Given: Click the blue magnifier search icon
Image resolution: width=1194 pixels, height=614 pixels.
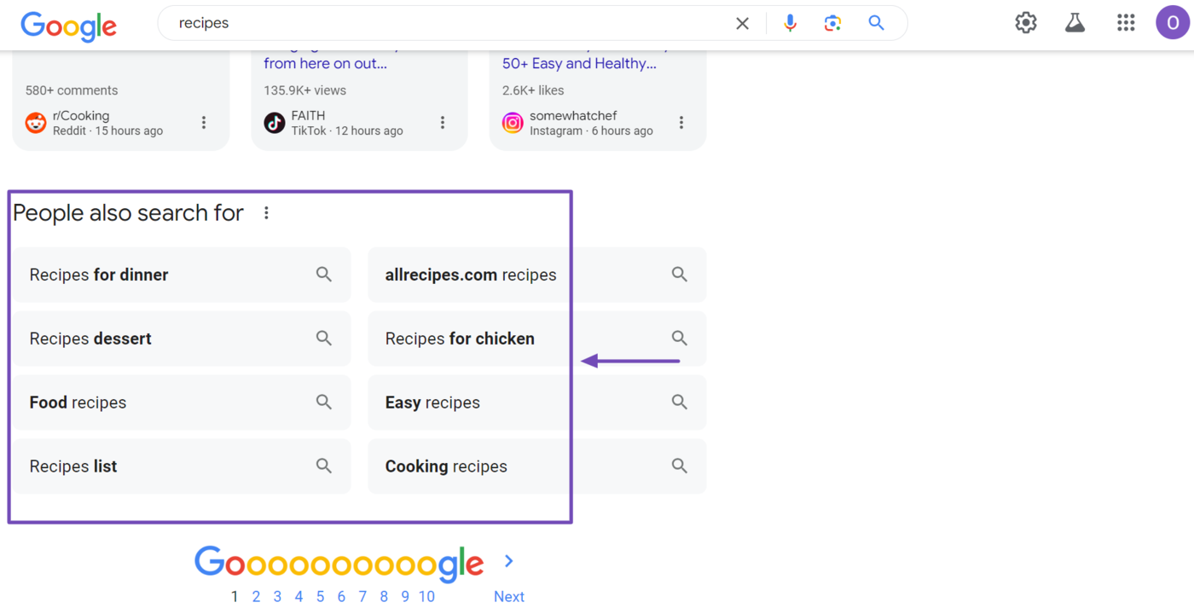Looking at the screenshot, I should (x=876, y=23).
